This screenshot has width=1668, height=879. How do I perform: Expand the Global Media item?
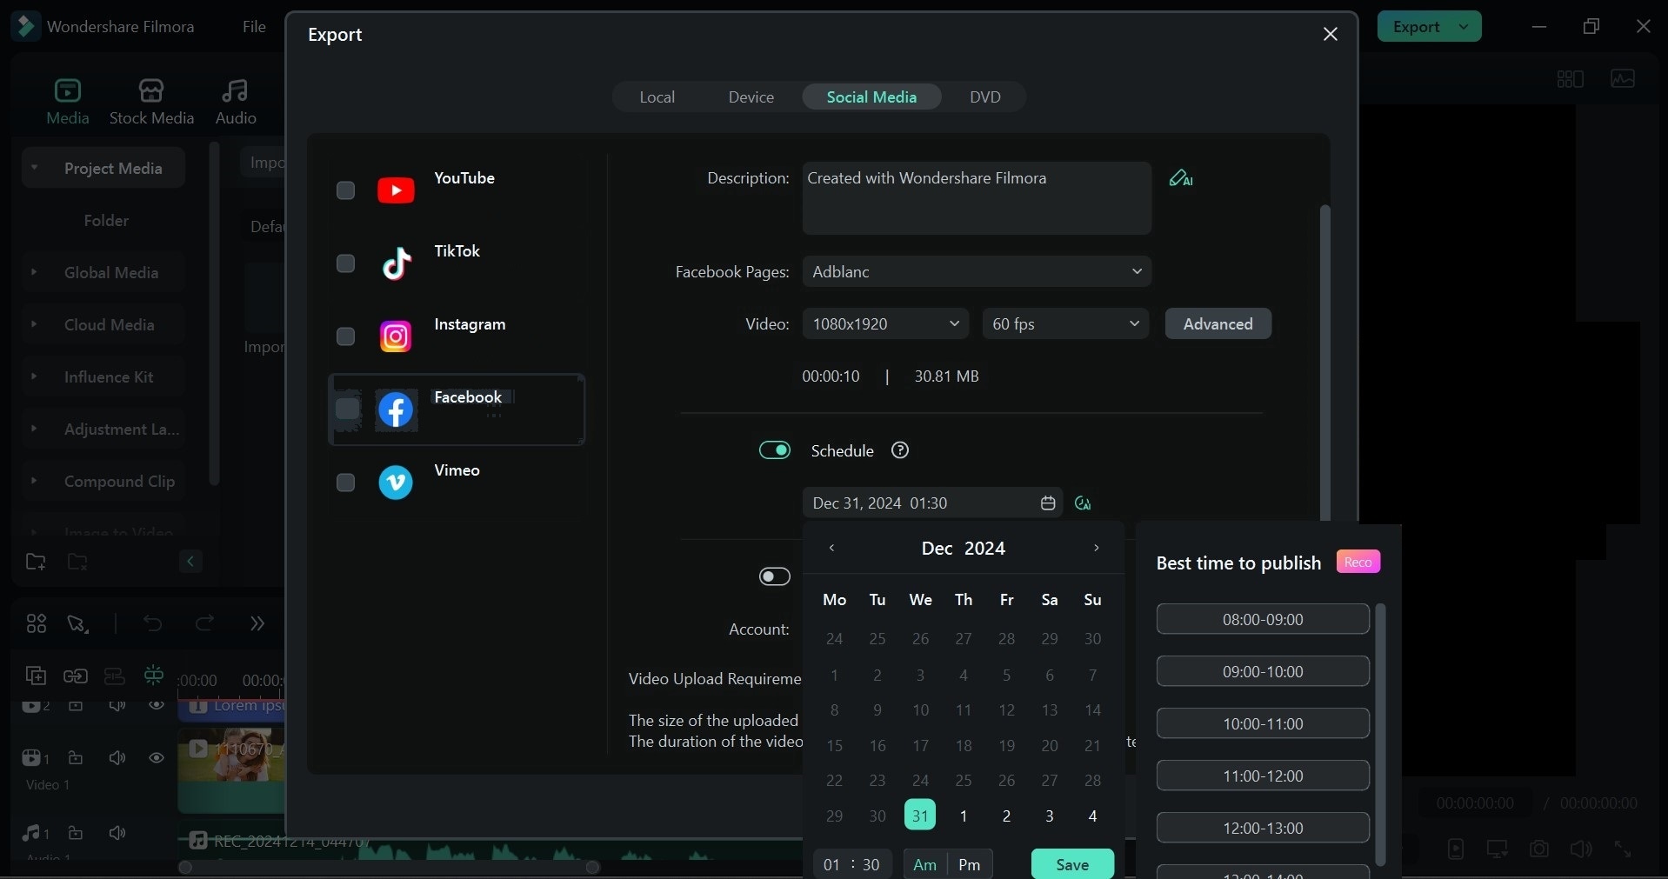[34, 272]
